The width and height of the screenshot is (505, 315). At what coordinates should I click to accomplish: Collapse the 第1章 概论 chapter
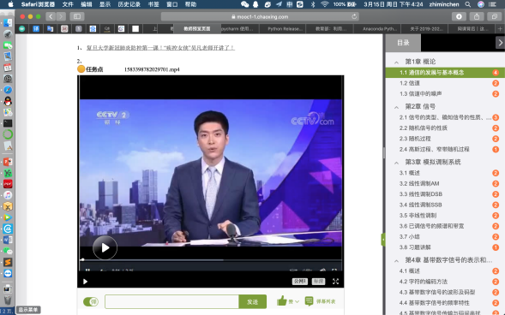[396, 62]
